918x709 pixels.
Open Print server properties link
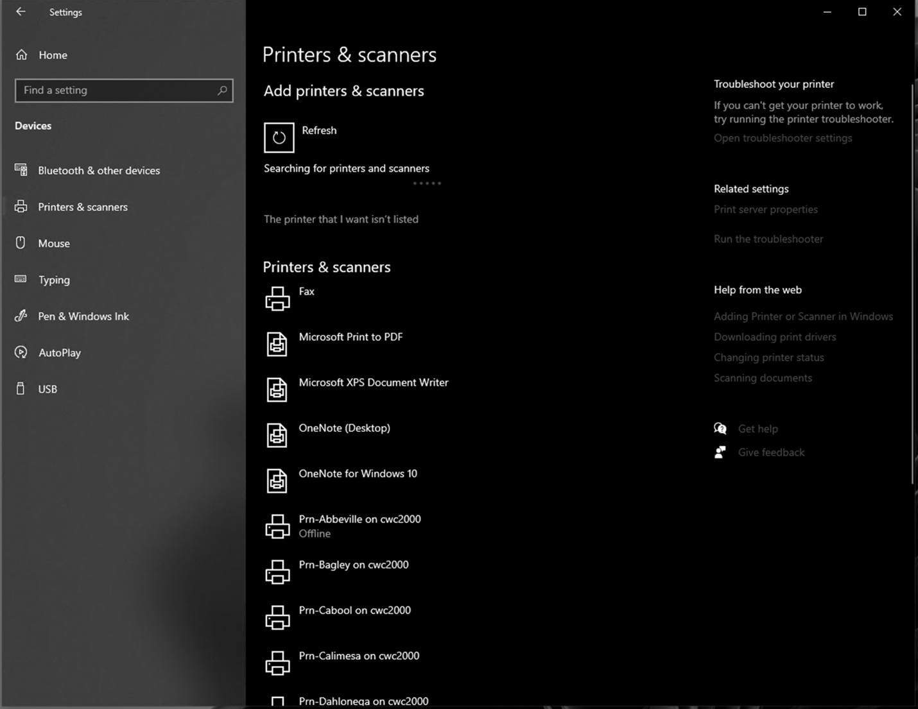point(765,209)
